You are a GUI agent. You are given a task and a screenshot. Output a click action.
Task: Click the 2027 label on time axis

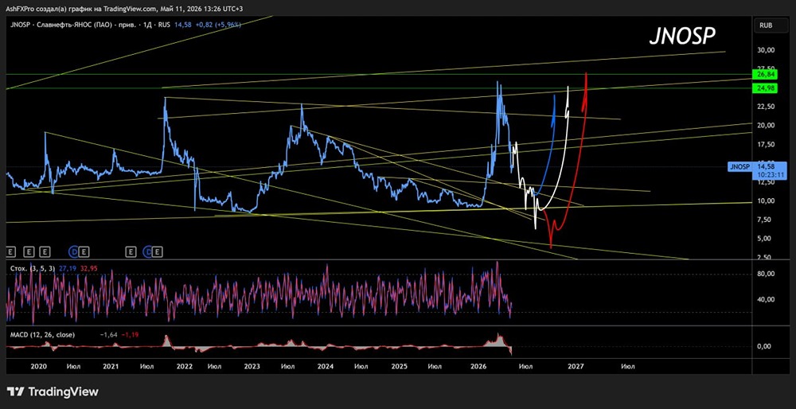(576, 366)
